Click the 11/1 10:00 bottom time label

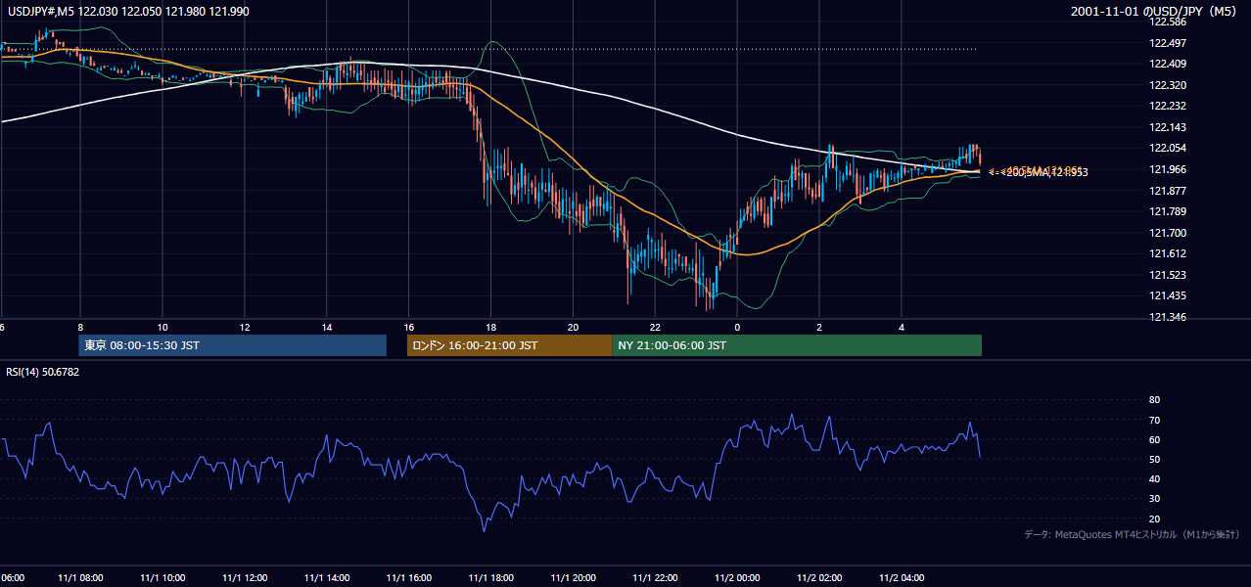click(x=162, y=577)
